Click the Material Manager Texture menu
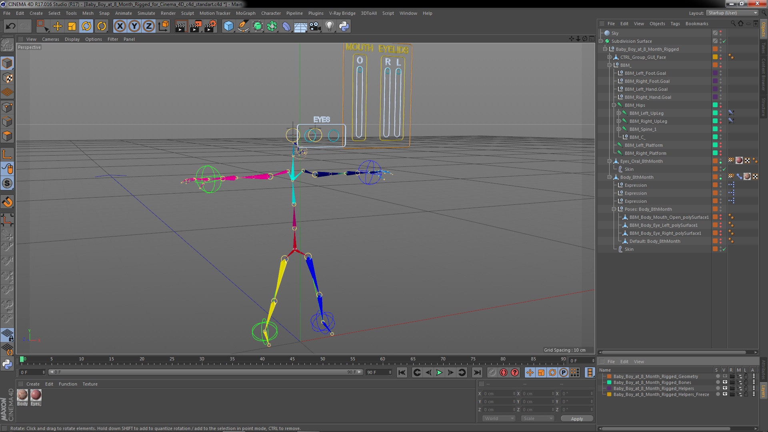The image size is (768, 432). point(90,384)
